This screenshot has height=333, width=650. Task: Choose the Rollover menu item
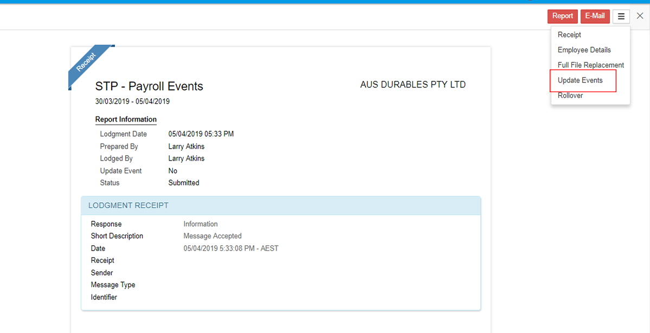[570, 95]
